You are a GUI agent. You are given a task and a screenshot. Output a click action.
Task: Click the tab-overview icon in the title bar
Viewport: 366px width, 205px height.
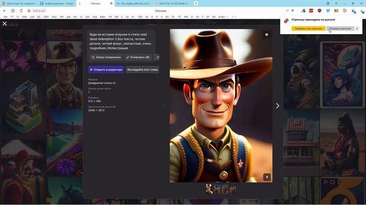pos(328,3)
